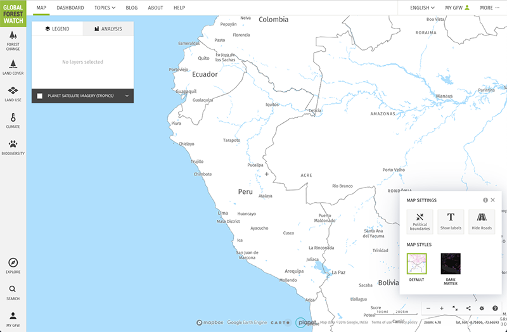Open the Help page

[x=179, y=8]
